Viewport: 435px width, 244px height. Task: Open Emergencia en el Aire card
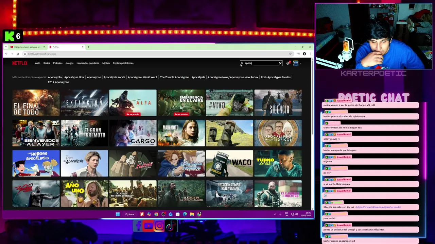[181, 103]
